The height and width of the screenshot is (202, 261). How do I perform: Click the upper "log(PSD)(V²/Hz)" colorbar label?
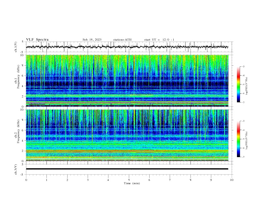246,86
